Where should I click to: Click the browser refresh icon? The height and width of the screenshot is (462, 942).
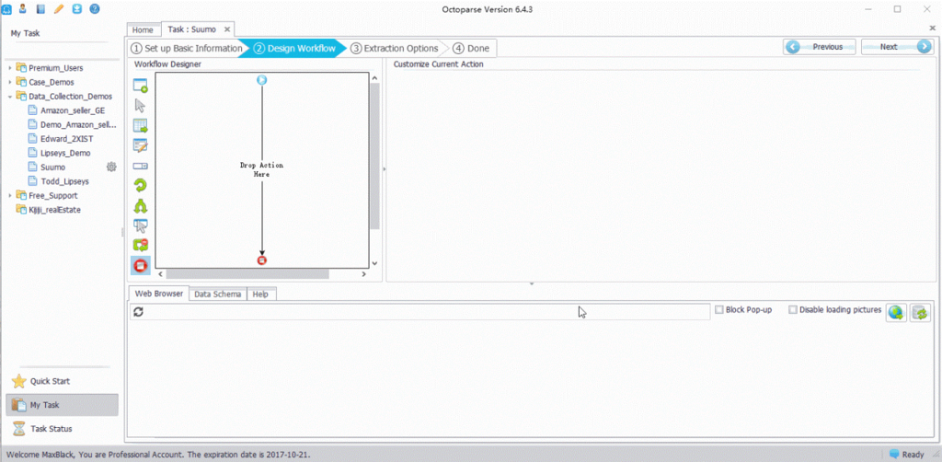pos(139,312)
